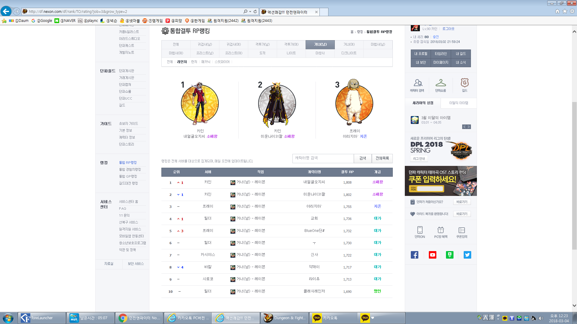The image size is (577, 324).
Task: Click the character name search field
Action: pos(323,158)
